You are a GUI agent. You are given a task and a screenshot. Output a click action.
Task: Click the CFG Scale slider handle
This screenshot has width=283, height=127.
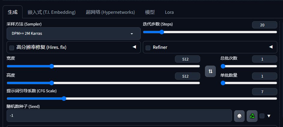64,99
